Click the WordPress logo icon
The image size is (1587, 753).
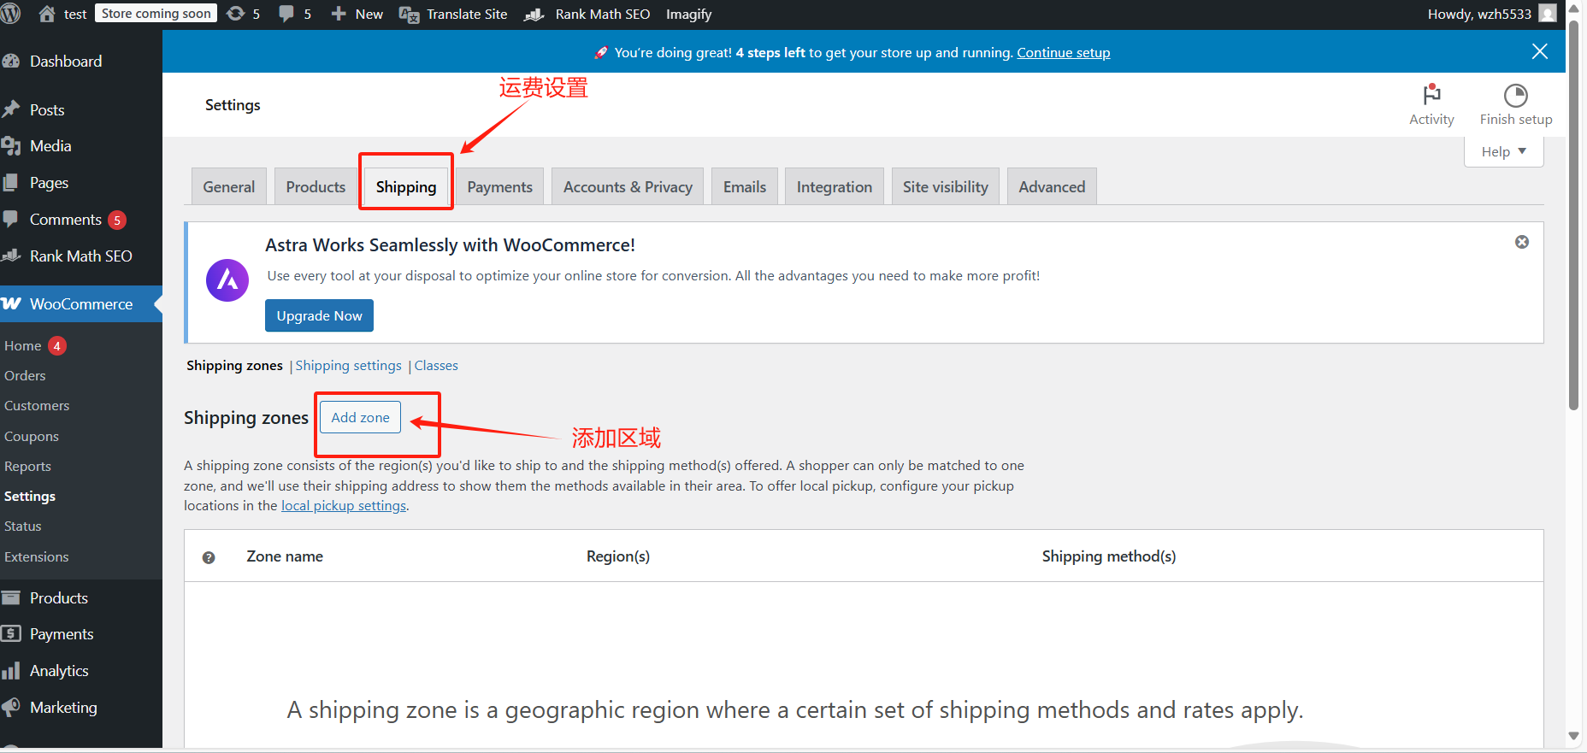[11, 14]
